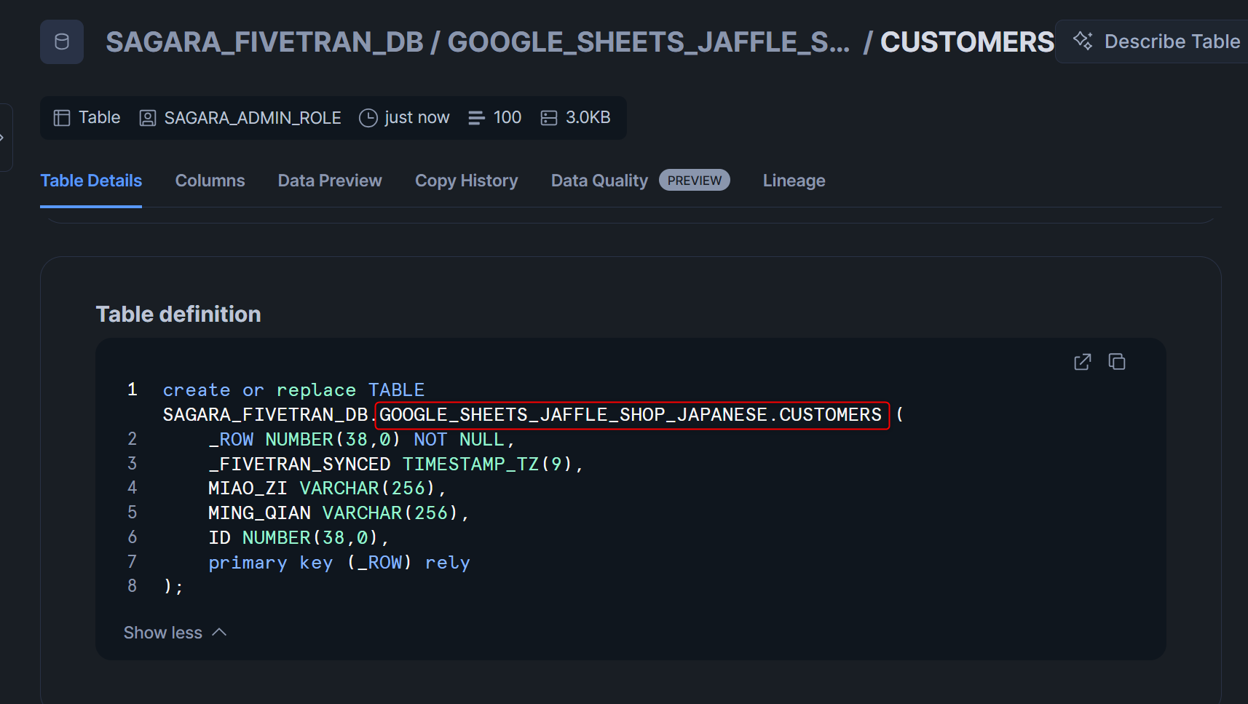The width and height of the screenshot is (1248, 704).
Task: Click the clock icon beside just now
Action: 368,118
